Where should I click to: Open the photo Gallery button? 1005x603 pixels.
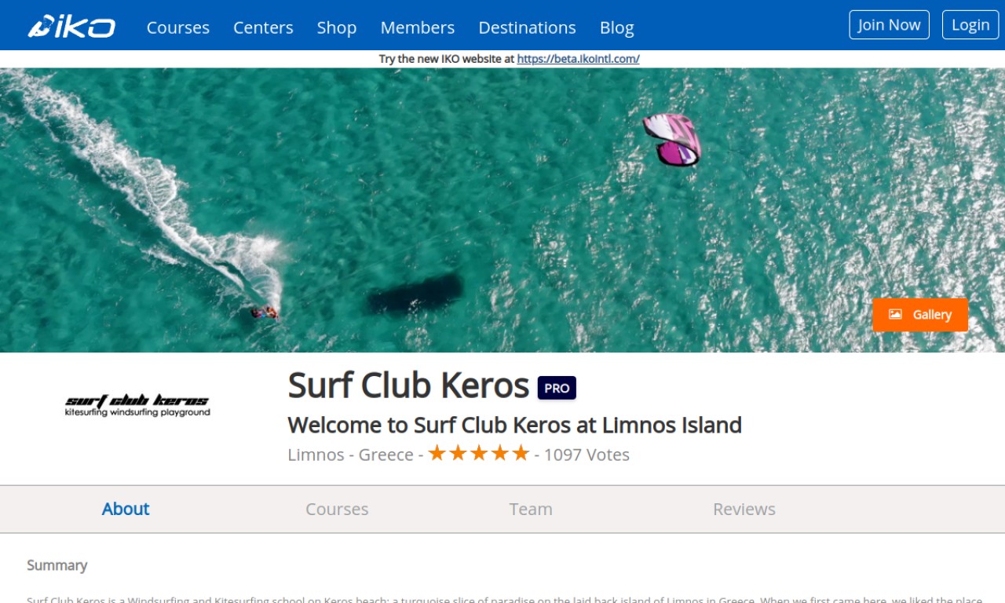point(920,315)
